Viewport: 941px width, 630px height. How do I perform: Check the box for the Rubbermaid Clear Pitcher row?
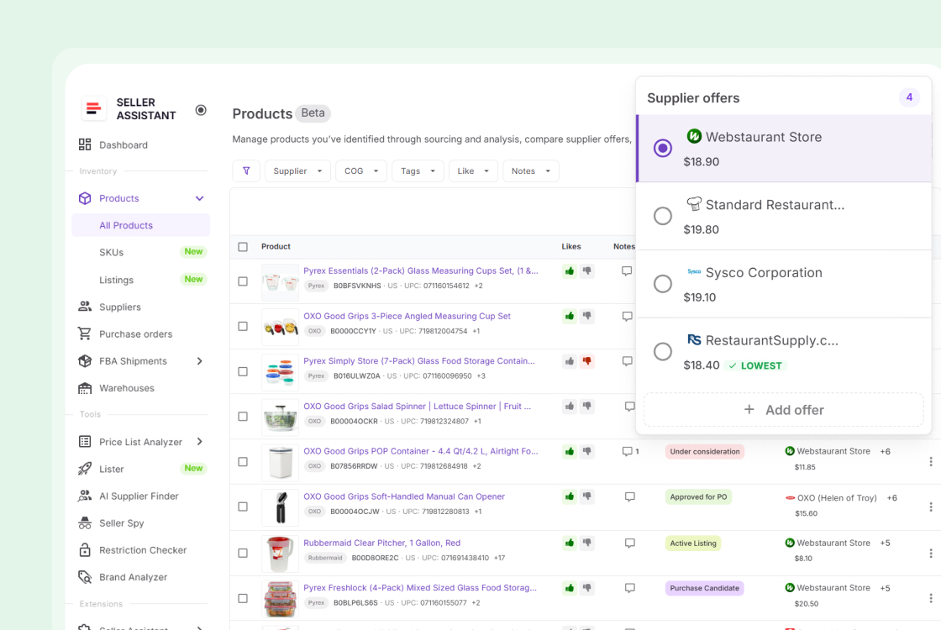click(x=243, y=552)
